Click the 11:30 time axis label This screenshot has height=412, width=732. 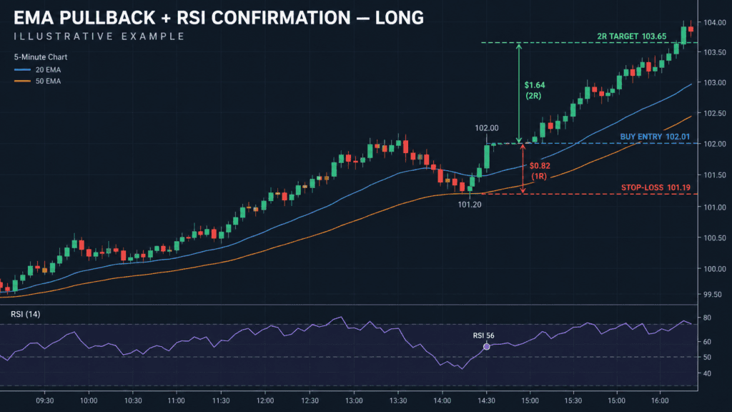pos(221,401)
